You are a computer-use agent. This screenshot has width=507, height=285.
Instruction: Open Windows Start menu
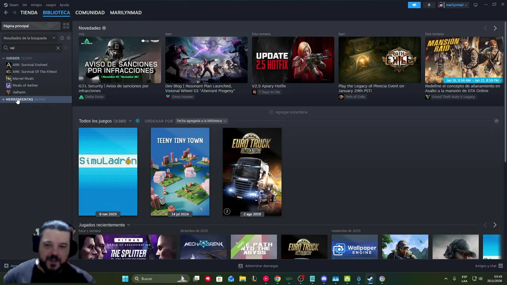125,279
